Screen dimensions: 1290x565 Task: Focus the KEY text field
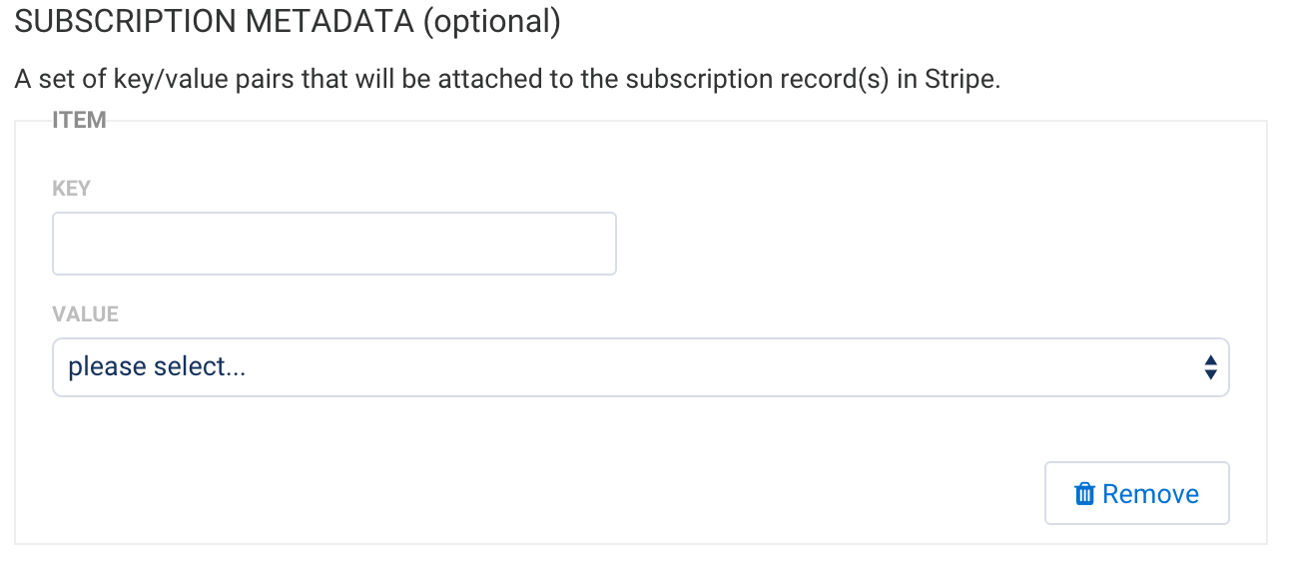[333, 244]
